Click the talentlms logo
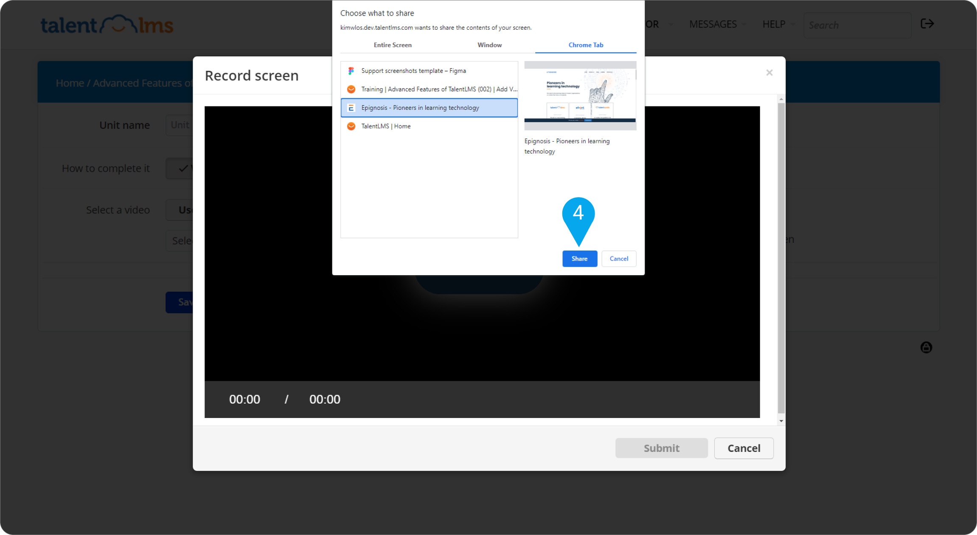Viewport: 977px width, 535px height. coord(107,25)
